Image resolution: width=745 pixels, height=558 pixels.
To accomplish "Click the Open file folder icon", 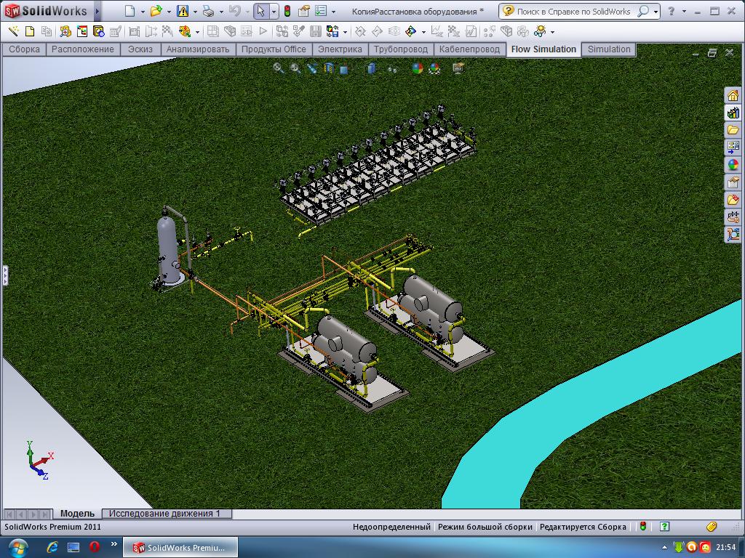I will [x=156, y=11].
